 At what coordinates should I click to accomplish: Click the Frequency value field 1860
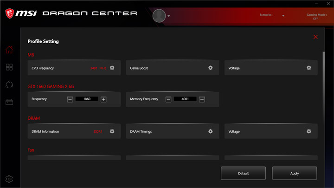87,99
